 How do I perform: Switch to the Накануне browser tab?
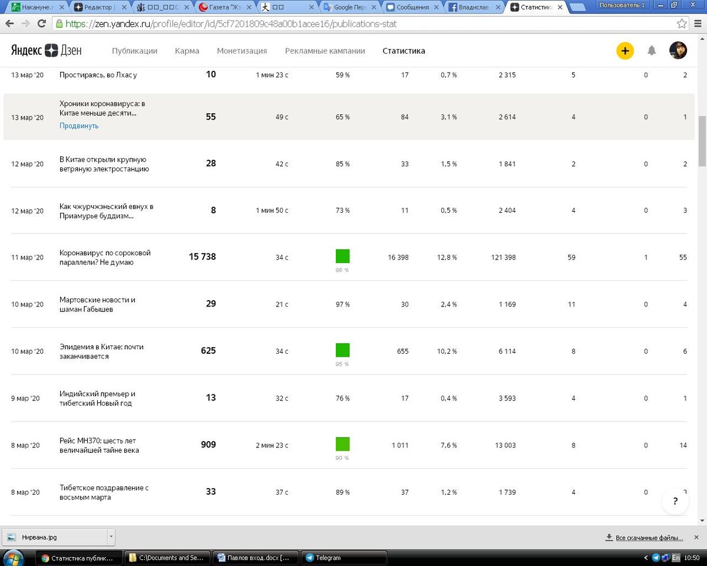click(38, 8)
